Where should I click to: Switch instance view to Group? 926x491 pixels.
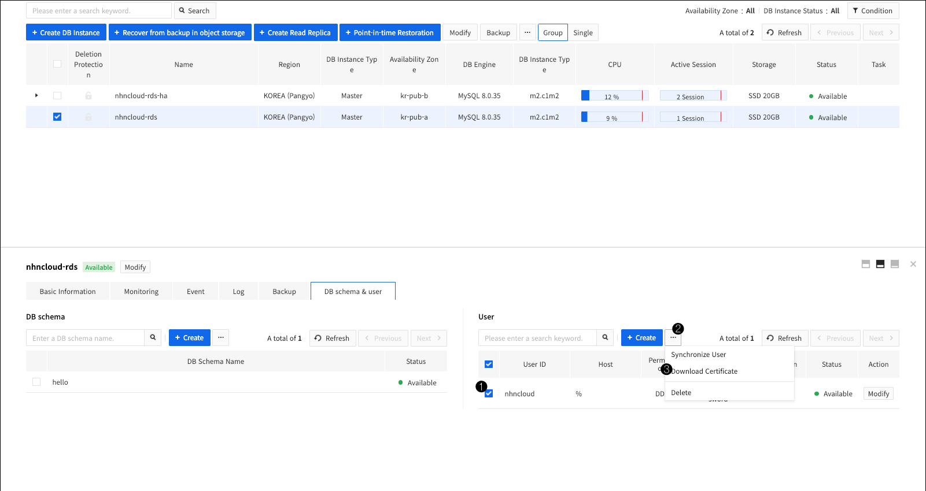(553, 32)
